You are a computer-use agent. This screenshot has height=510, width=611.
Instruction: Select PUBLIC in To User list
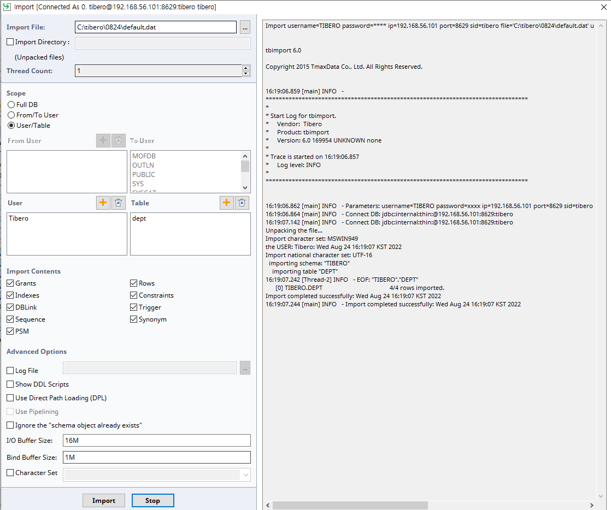click(x=144, y=175)
